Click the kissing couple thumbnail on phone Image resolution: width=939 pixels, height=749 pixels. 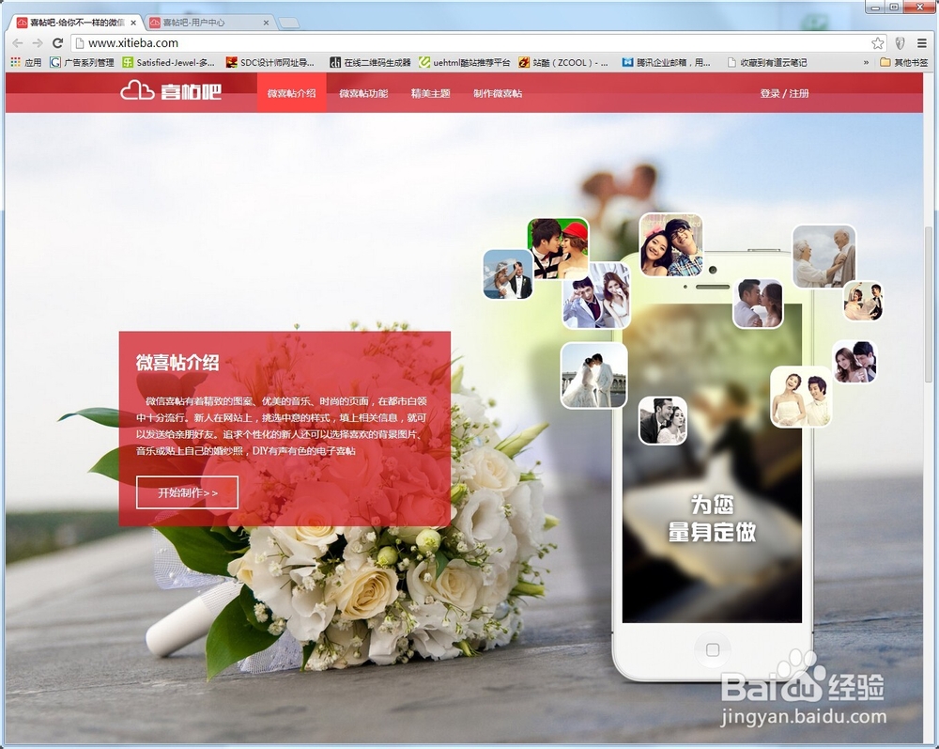758,304
